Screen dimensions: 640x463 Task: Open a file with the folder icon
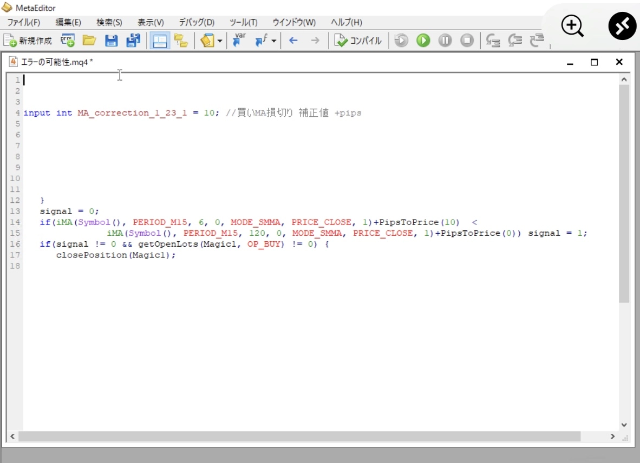tap(89, 41)
